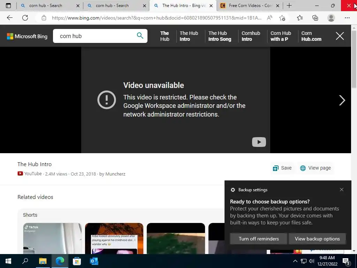Open the Read aloud icon in address bar
The height and width of the screenshot is (268, 357).
(269, 18)
